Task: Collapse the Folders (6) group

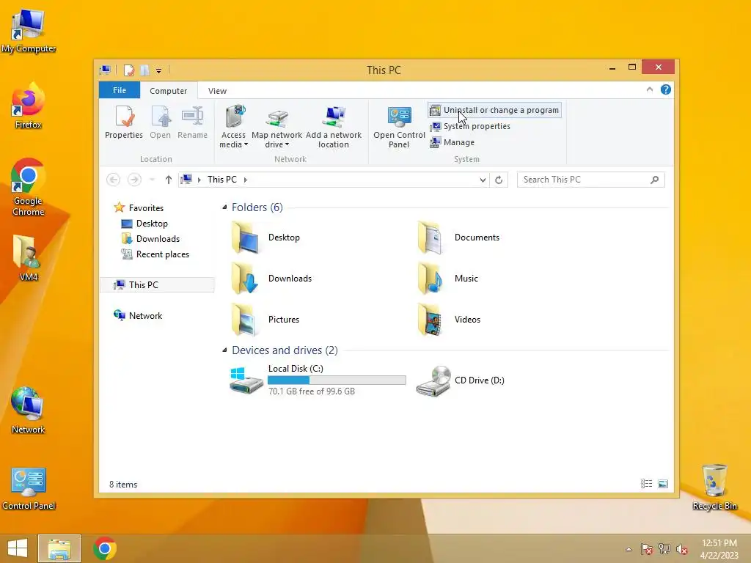Action: tap(224, 207)
